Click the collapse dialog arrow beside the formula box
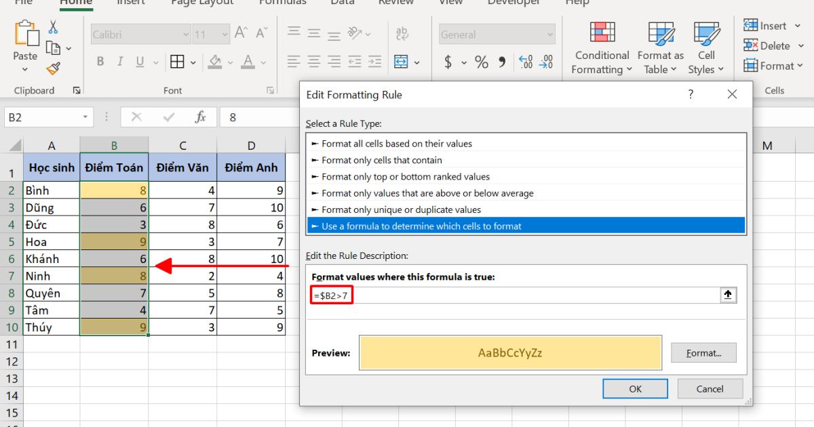The width and height of the screenshot is (814, 427). [x=730, y=294]
